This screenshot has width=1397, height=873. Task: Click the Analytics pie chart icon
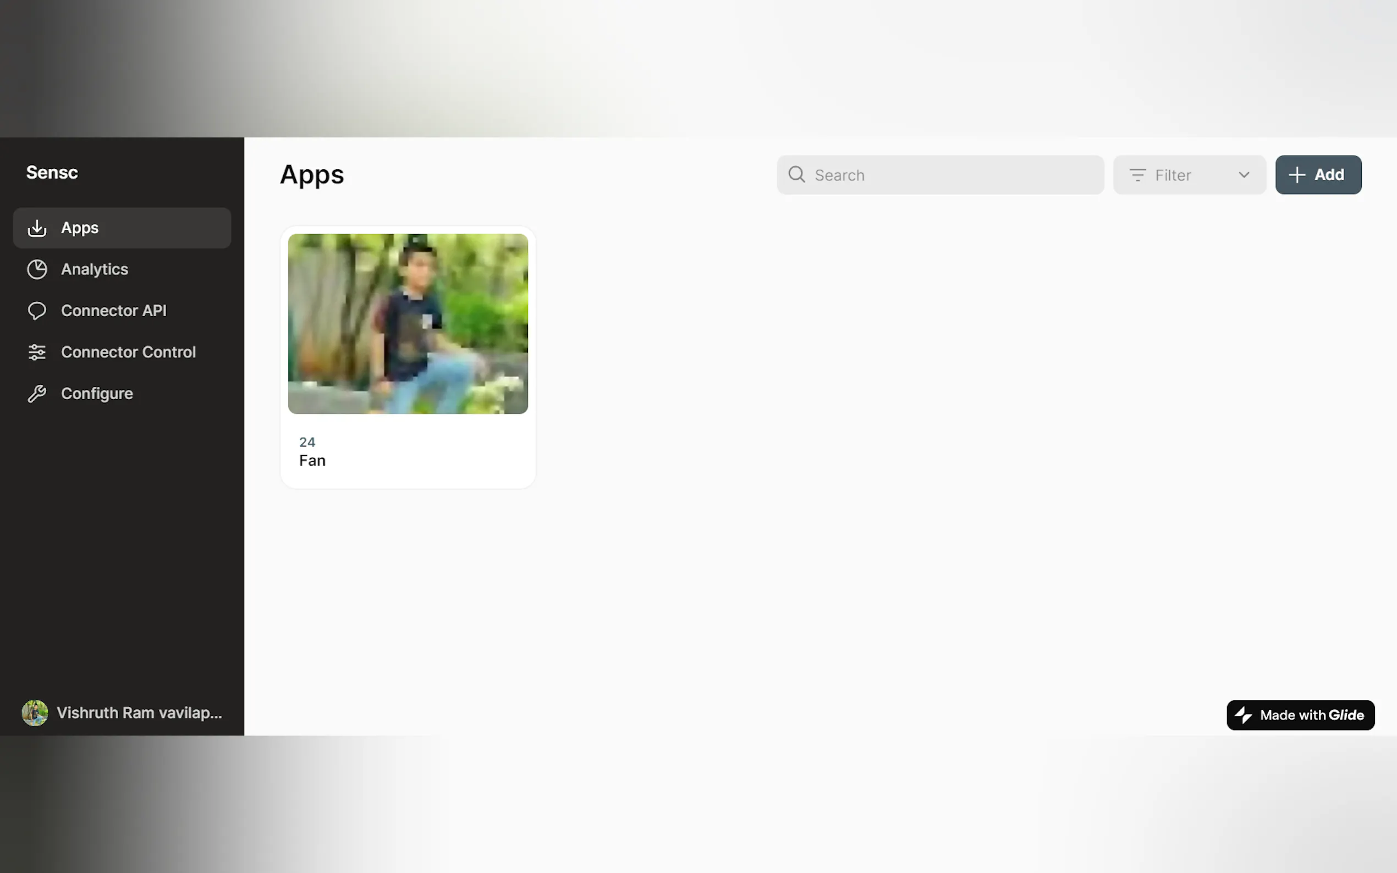pos(37,269)
